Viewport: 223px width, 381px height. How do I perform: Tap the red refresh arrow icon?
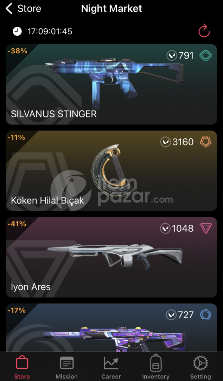click(x=204, y=31)
